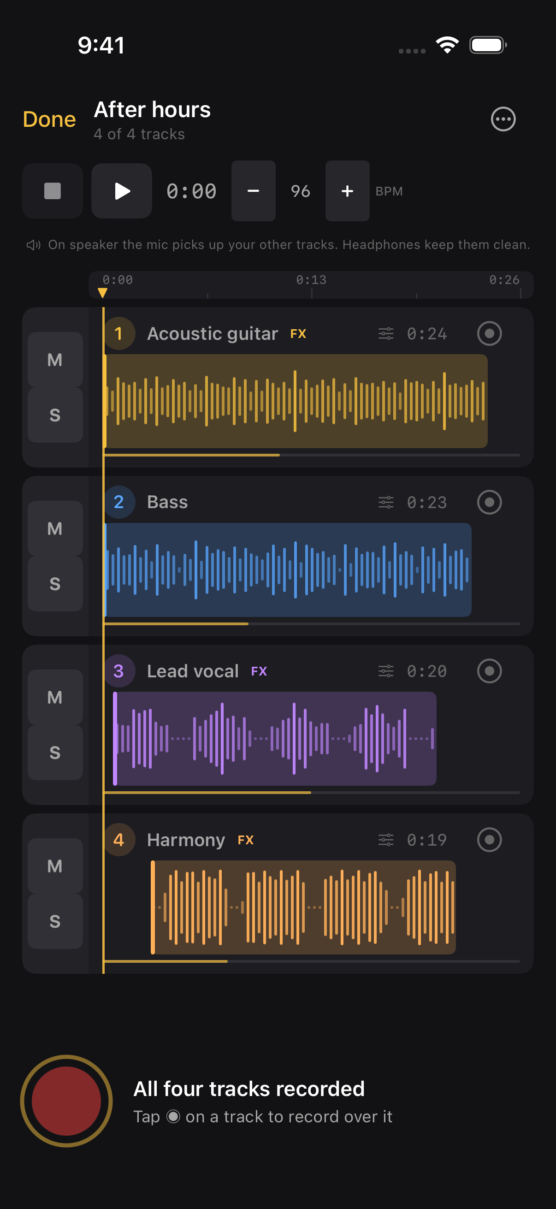
Task: Adjust the Bass volume slider
Action: [312, 624]
